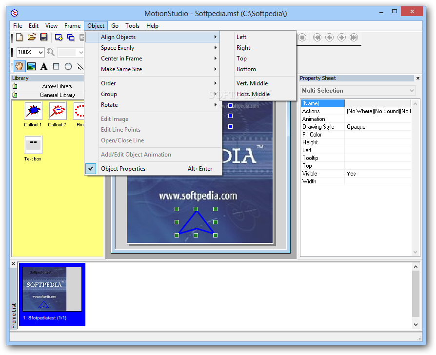The height and width of the screenshot is (355, 436).
Task: Pick the Callout 2 library item
Action: (x=57, y=114)
